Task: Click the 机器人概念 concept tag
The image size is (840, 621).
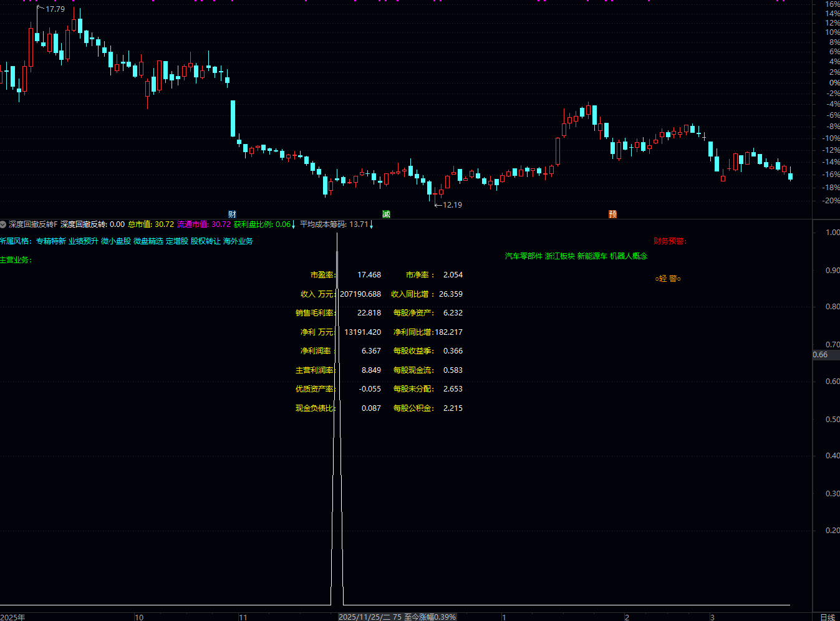Action: click(629, 256)
